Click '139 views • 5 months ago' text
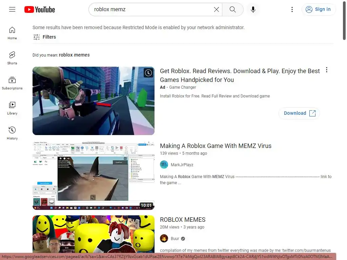The height and width of the screenshot is (260, 347). point(183,153)
